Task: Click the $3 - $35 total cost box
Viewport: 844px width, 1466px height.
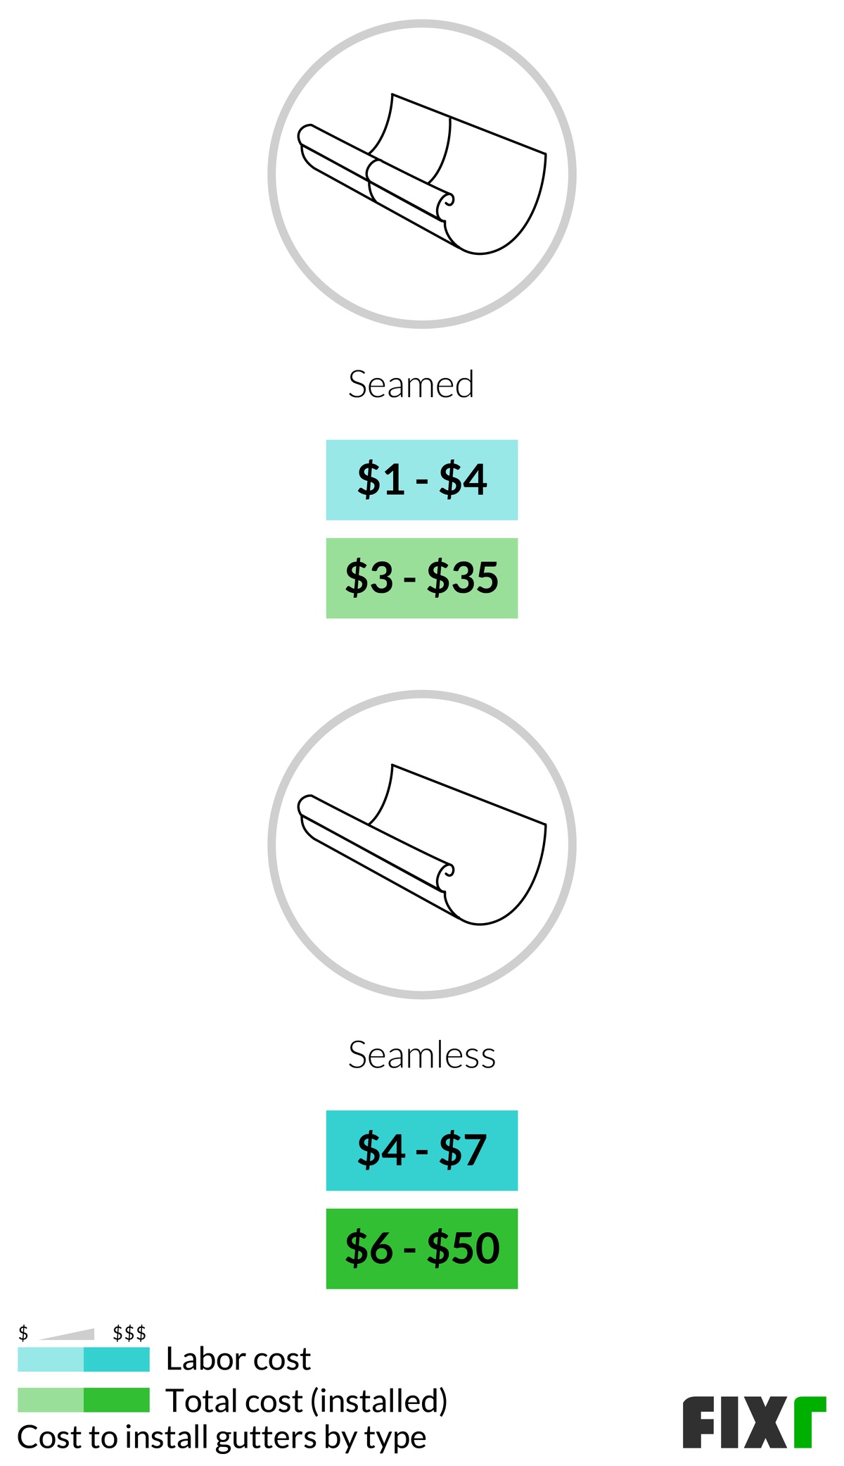Action: [x=422, y=578]
